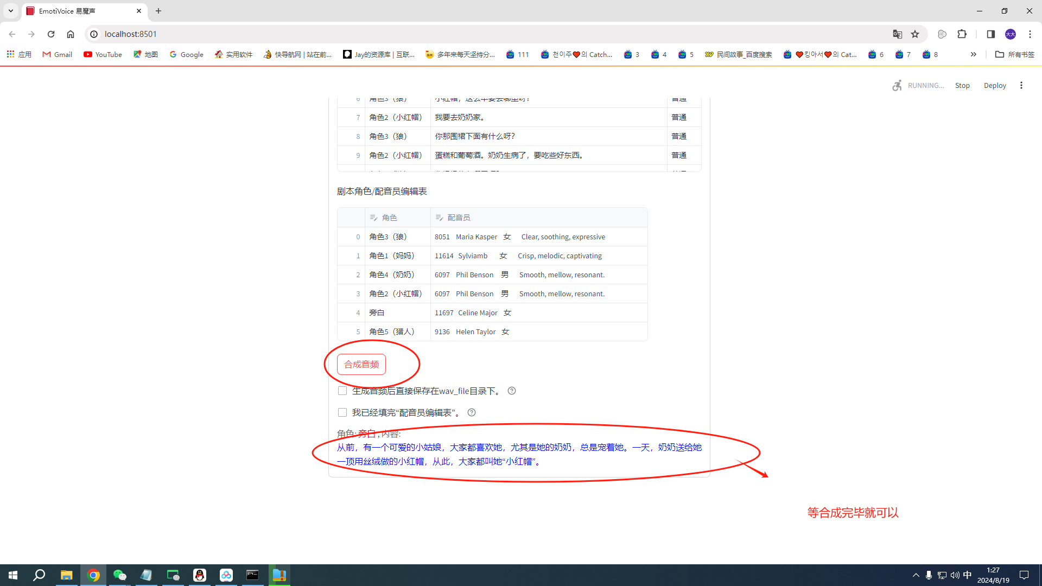This screenshot has height=586, width=1042.
Task: Open WeChat from the taskbar
Action: click(119, 575)
